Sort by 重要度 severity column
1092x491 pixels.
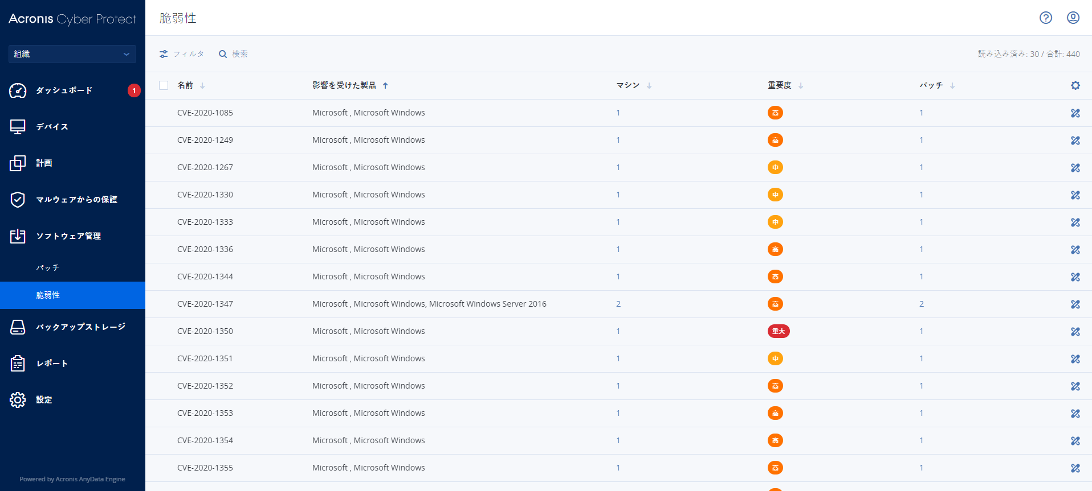tap(800, 86)
